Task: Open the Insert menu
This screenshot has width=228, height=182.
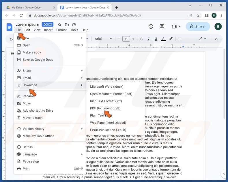Action: coord(48,30)
